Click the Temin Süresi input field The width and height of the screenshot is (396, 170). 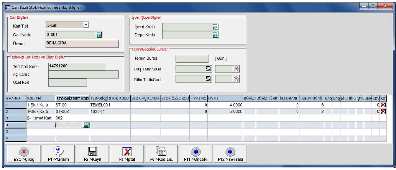(192, 59)
